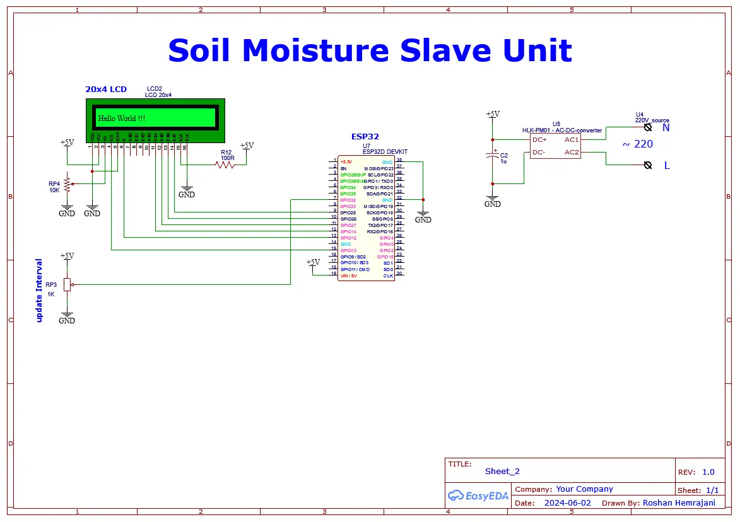
Task: Click the "RP4" designator text
Action: 54,184
